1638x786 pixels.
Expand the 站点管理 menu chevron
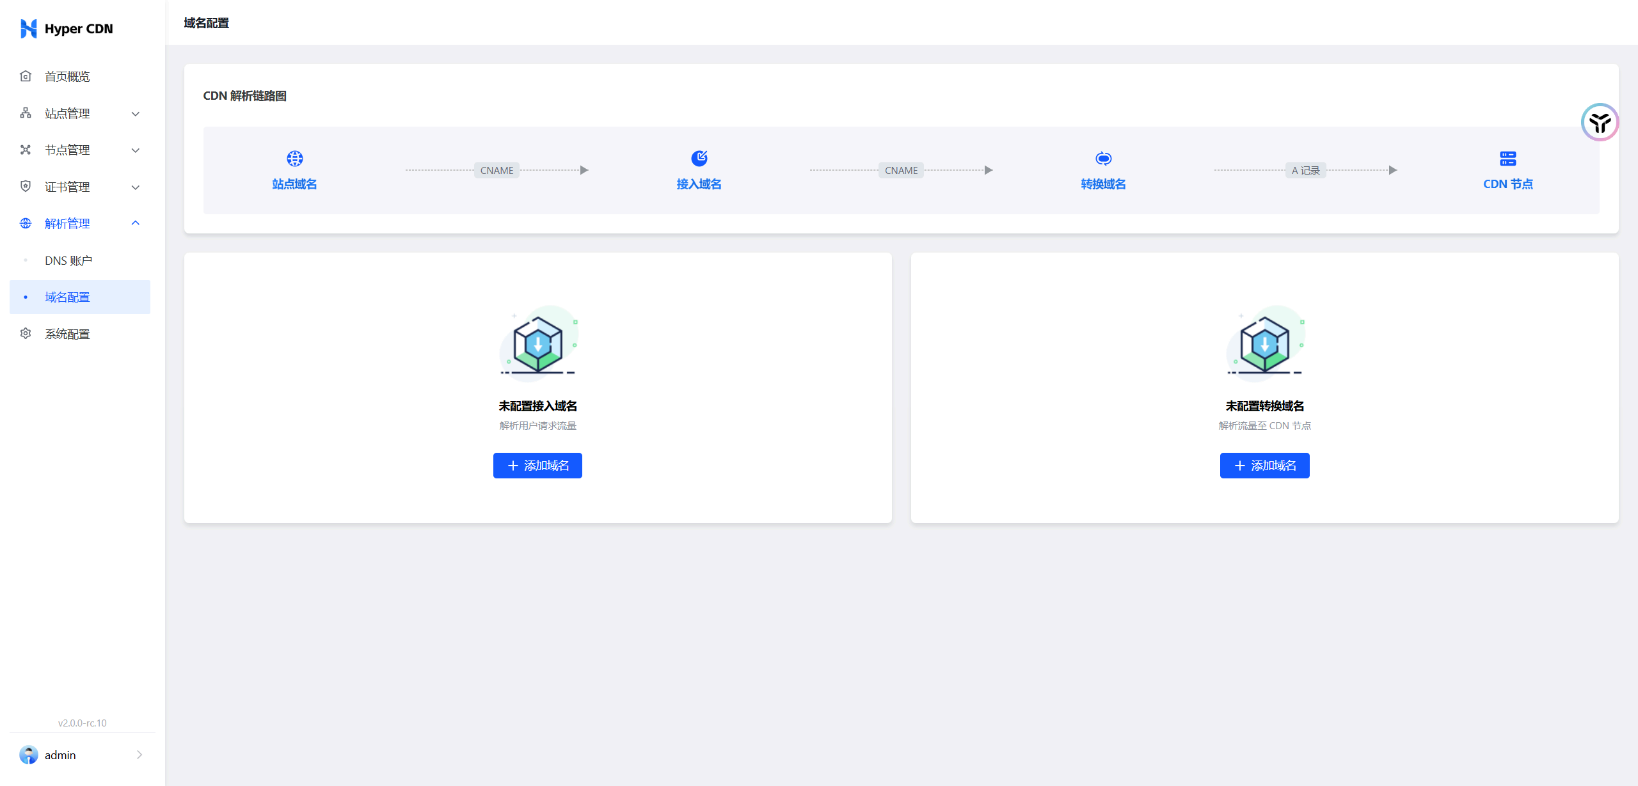pyautogui.click(x=136, y=114)
